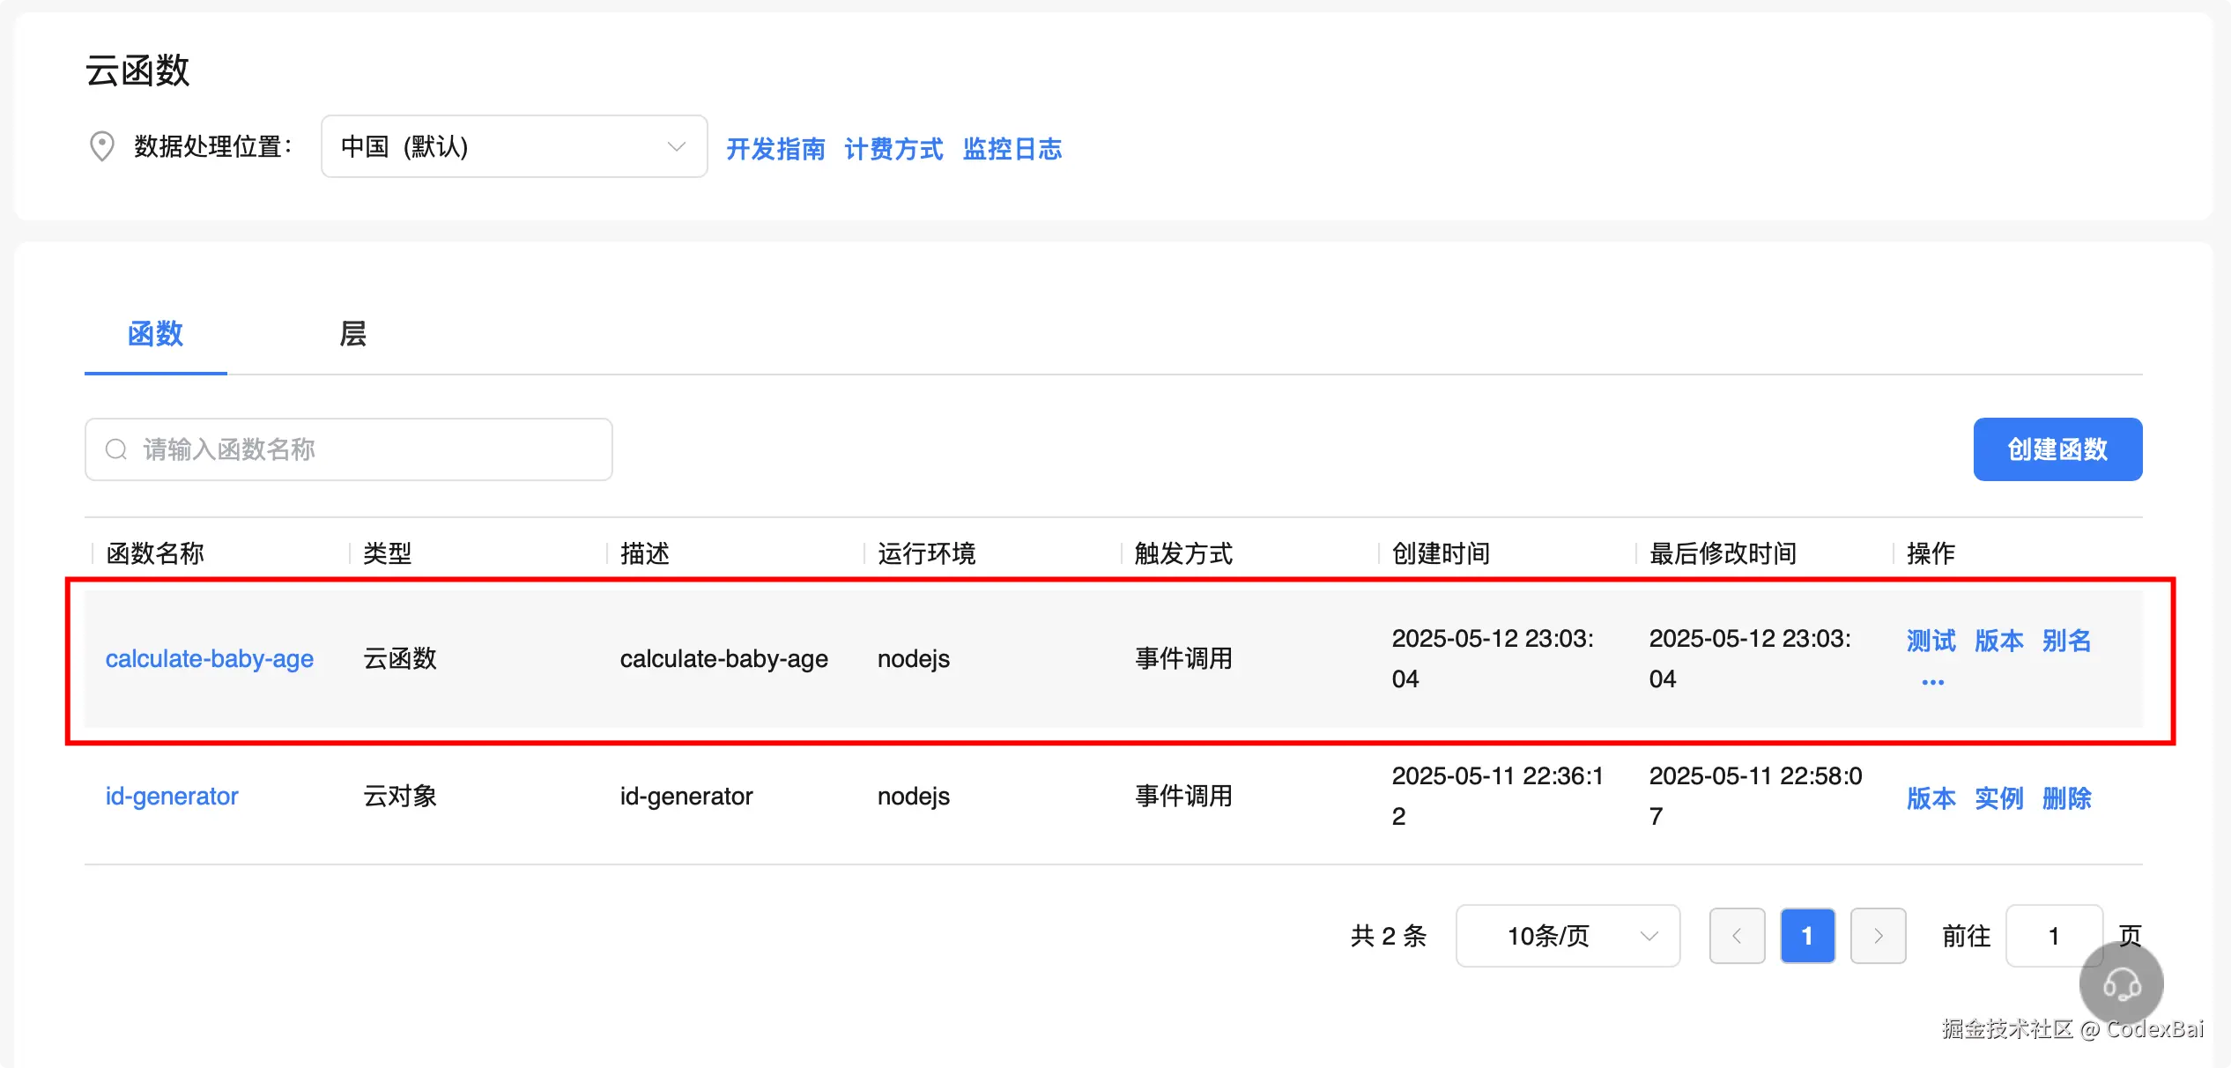Click the 创建函数 button
This screenshot has height=1068, width=2231.
pyautogui.click(x=2057, y=449)
